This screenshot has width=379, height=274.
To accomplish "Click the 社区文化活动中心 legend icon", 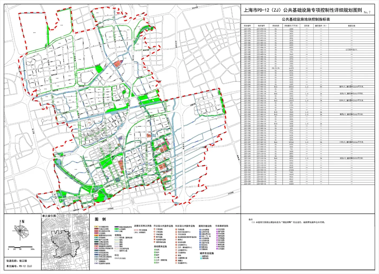I will pos(176,232).
